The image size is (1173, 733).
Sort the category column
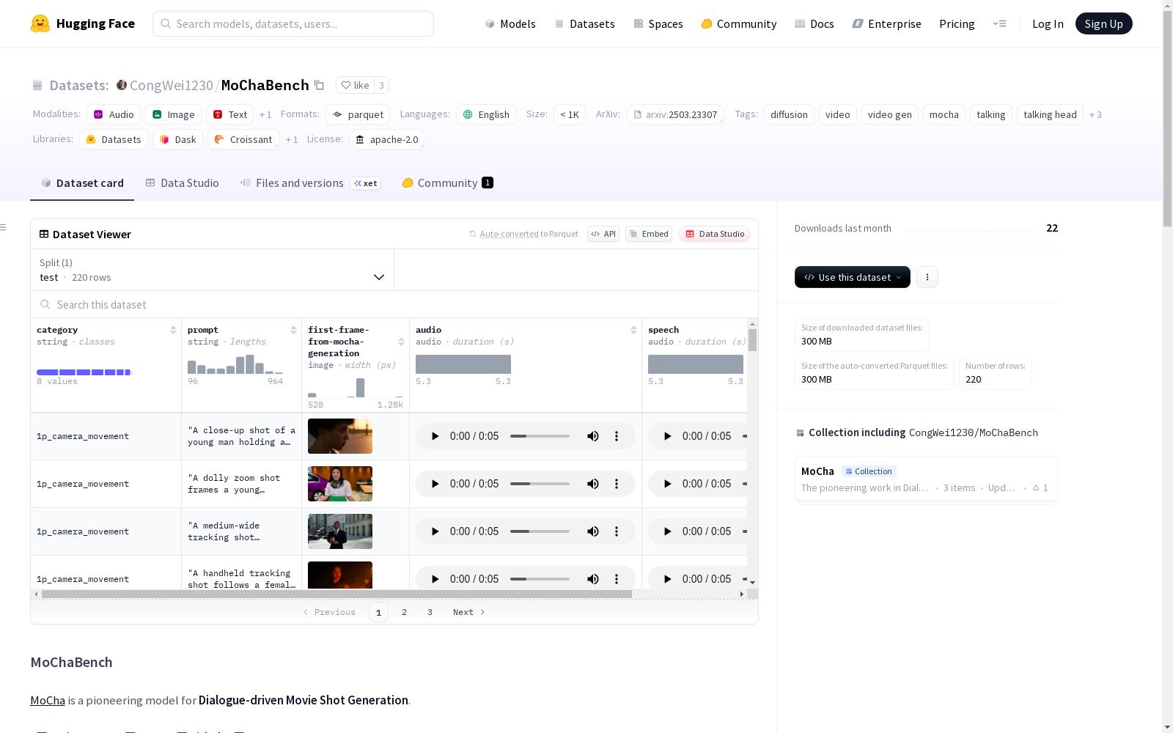[173, 330]
